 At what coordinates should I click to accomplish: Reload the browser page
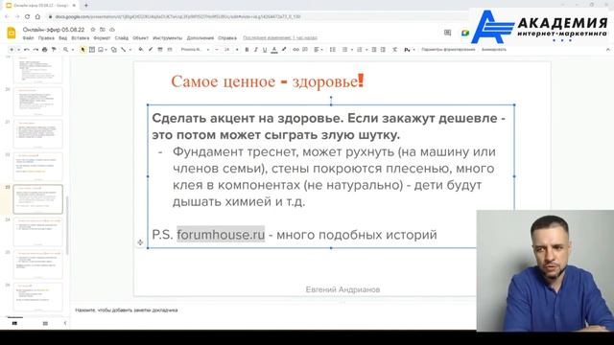coord(27,17)
